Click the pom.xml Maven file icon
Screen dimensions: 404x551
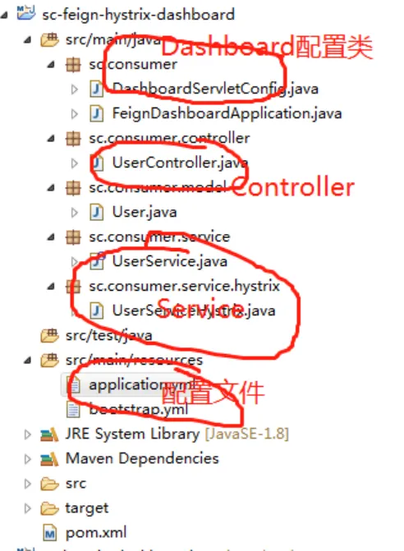click(50, 534)
